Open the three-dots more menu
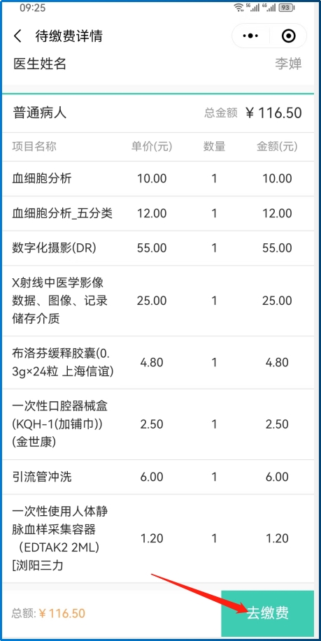Screen dimensions: 321x641 [x=250, y=36]
